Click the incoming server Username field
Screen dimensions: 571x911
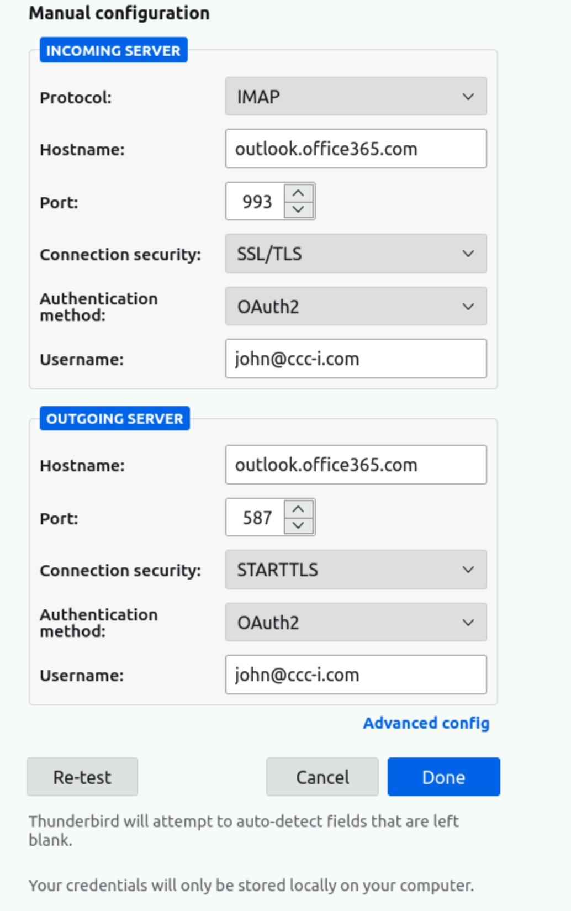[x=356, y=359]
